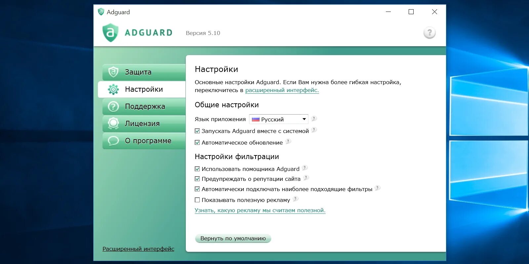Click the speech bubble icon beside О программе
Screen dimensions: 529x264
[x=113, y=141]
